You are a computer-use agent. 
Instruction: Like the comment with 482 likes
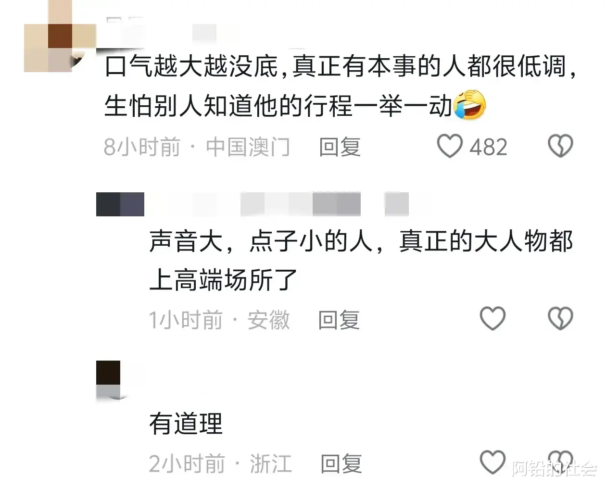[450, 146]
